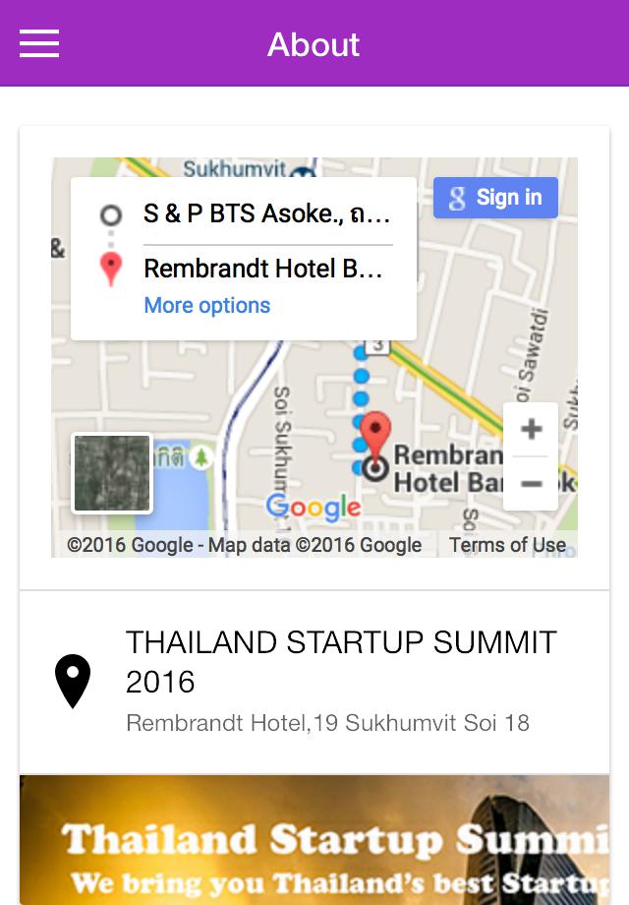Viewport: 629px width, 905px height.
Task: Open the Thailand Startup Summit banner image
Action: [314, 840]
